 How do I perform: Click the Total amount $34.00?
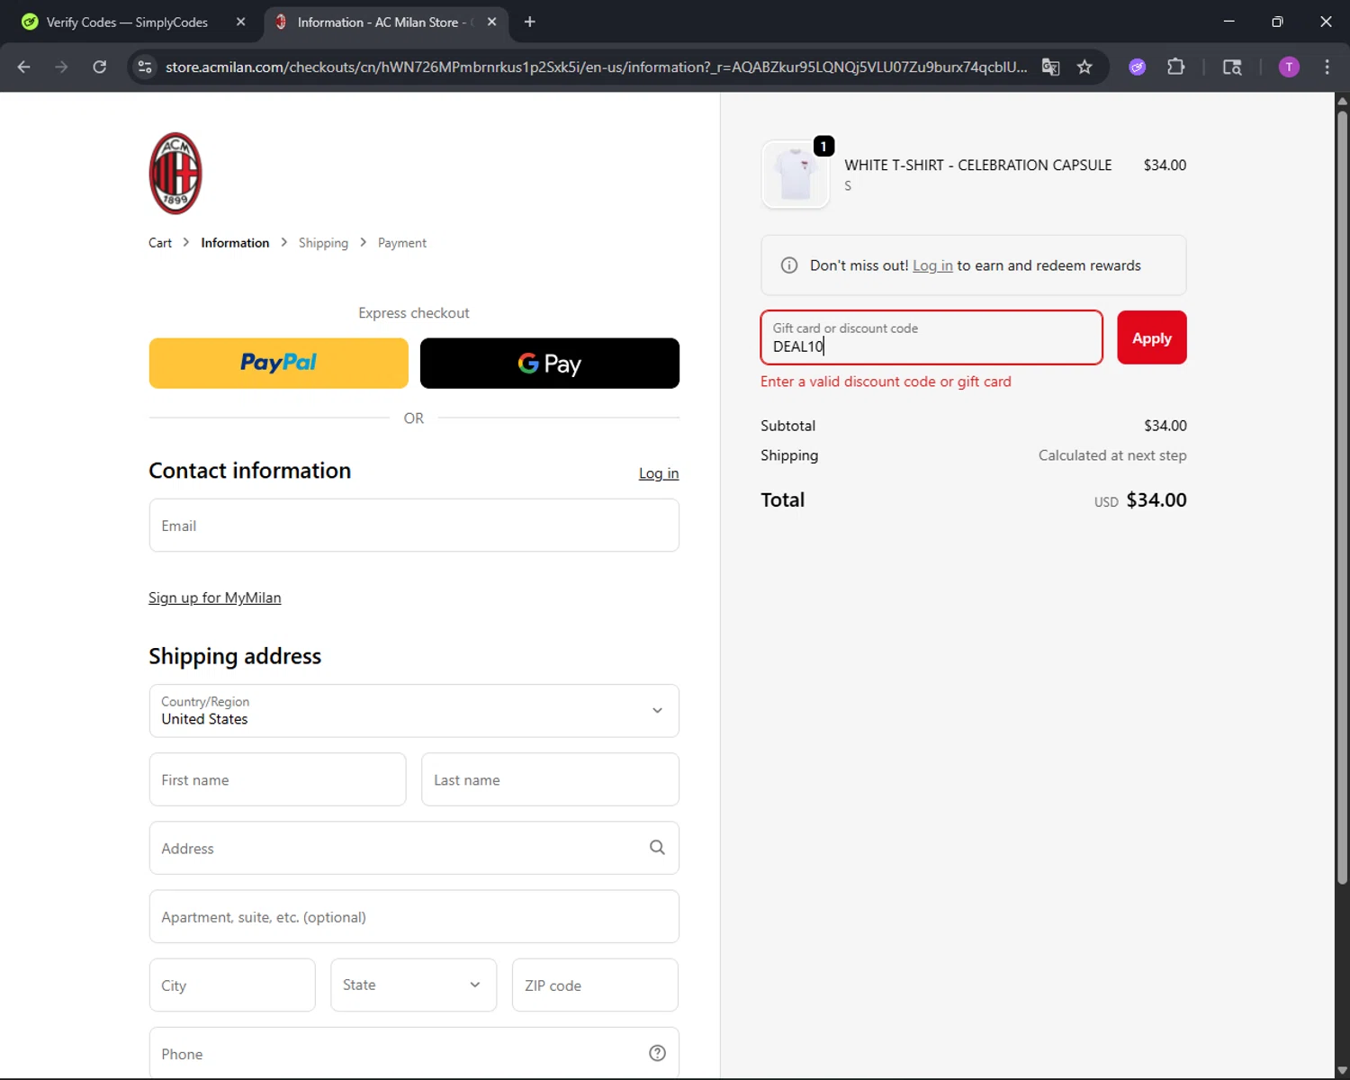tap(1156, 499)
